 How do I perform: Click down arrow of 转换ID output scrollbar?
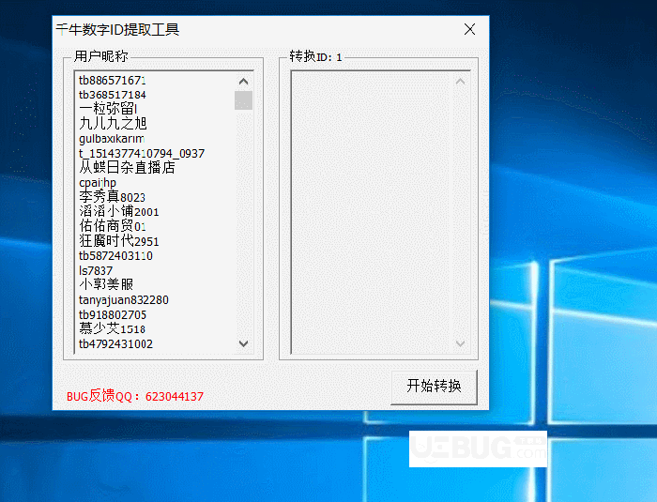(460, 343)
